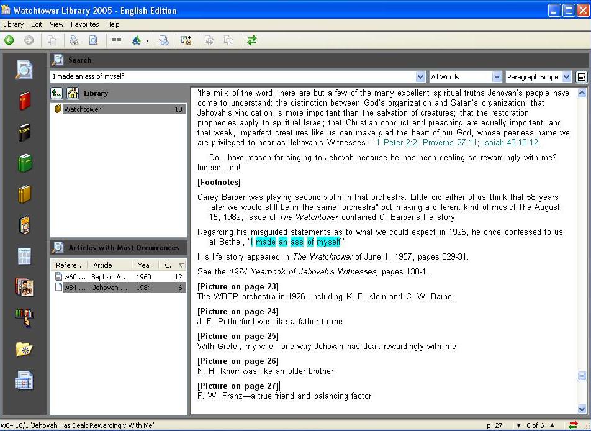Select the w84 'Jehovah article row
This screenshot has height=431, width=591.
(119, 288)
